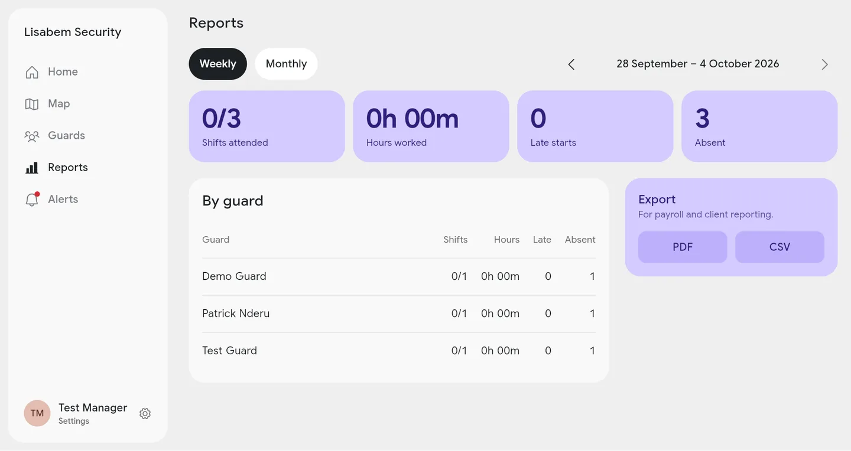Image resolution: width=851 pixels, height=451 pixels.
Task: Click the date range 28 September – 4 October 2026
Action: [x=697, y=64]
